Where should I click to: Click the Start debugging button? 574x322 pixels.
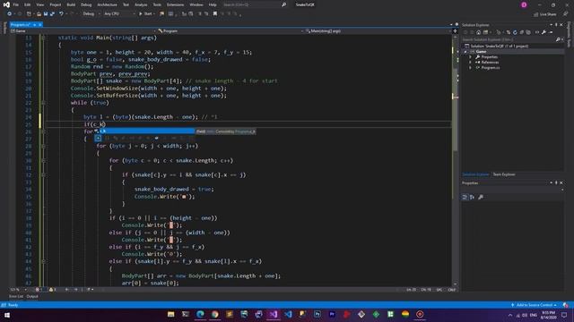tap(145, 14)
